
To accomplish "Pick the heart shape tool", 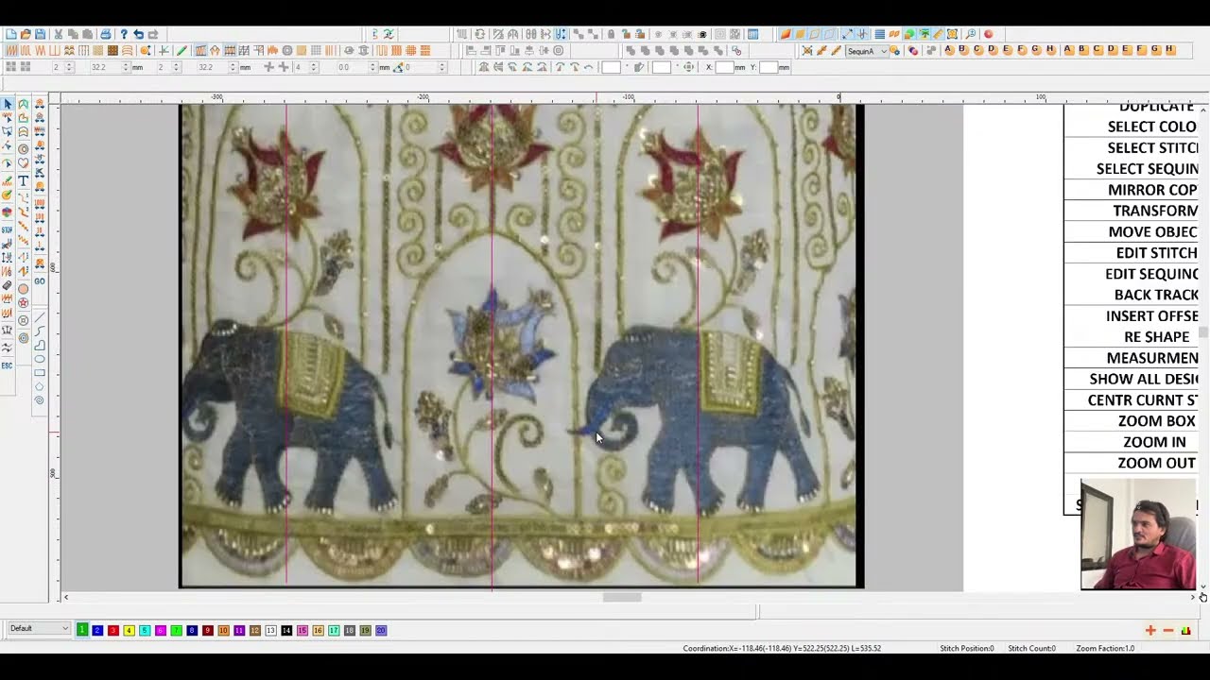I will [24, 163].
